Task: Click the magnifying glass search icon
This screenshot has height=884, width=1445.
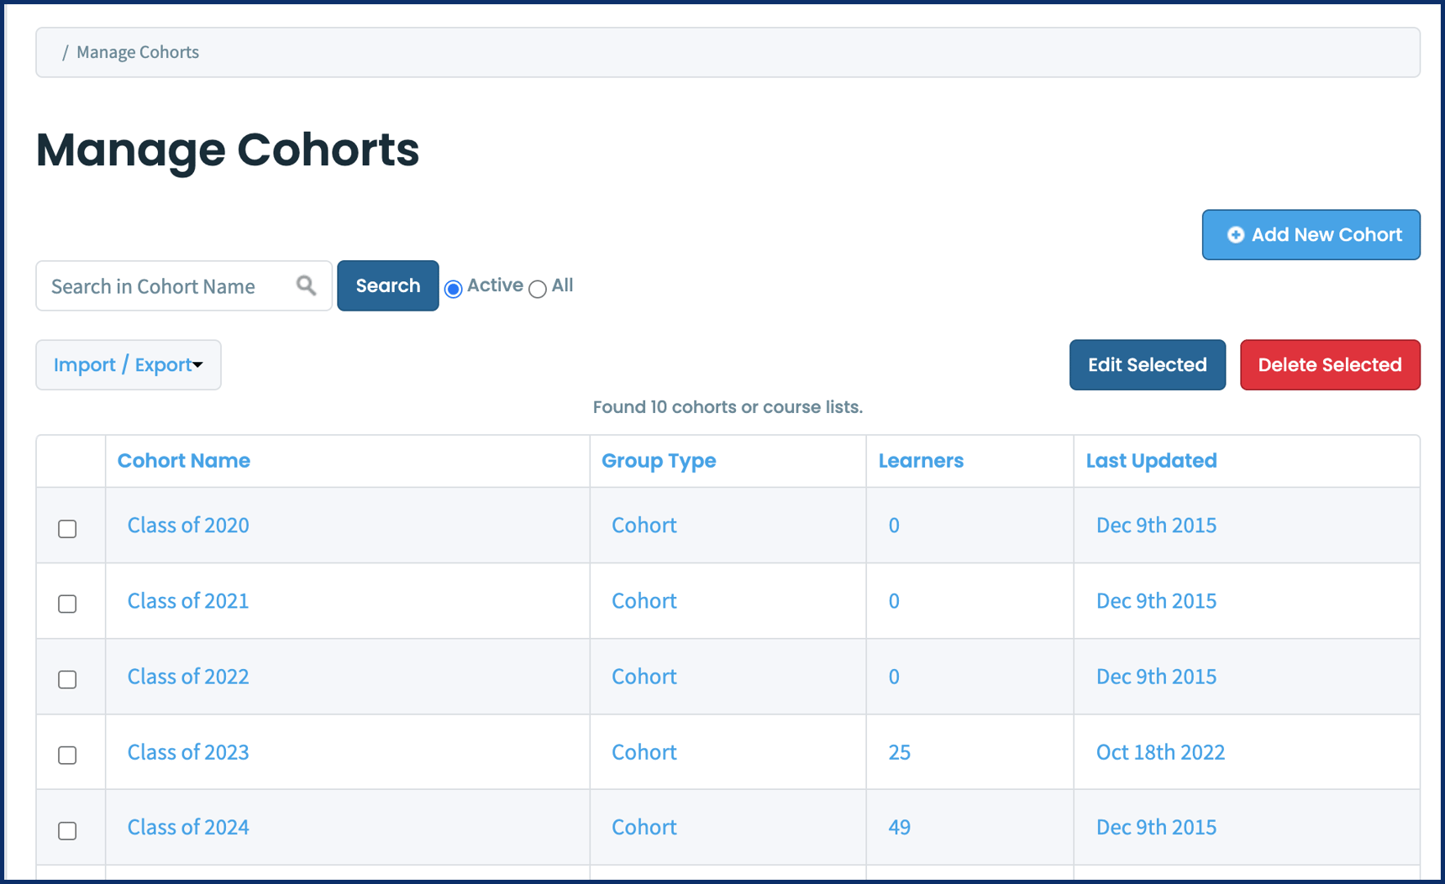Action: click(x=306, y=285)
